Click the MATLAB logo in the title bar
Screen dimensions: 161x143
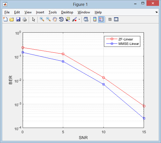(x=5, y=4)
